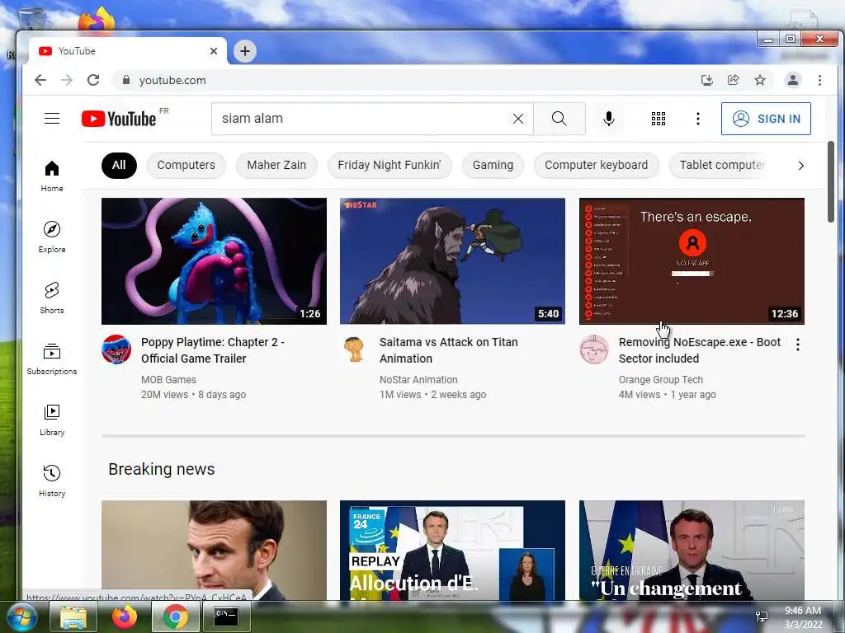Open the MOB Games channel avatar

click(x=116, y=349)
